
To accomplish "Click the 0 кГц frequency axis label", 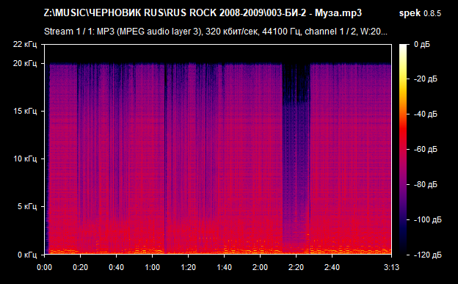I will [27, 255].
